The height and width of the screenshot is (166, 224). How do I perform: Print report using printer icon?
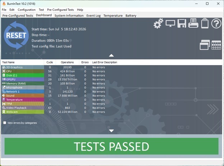[193, 23]
